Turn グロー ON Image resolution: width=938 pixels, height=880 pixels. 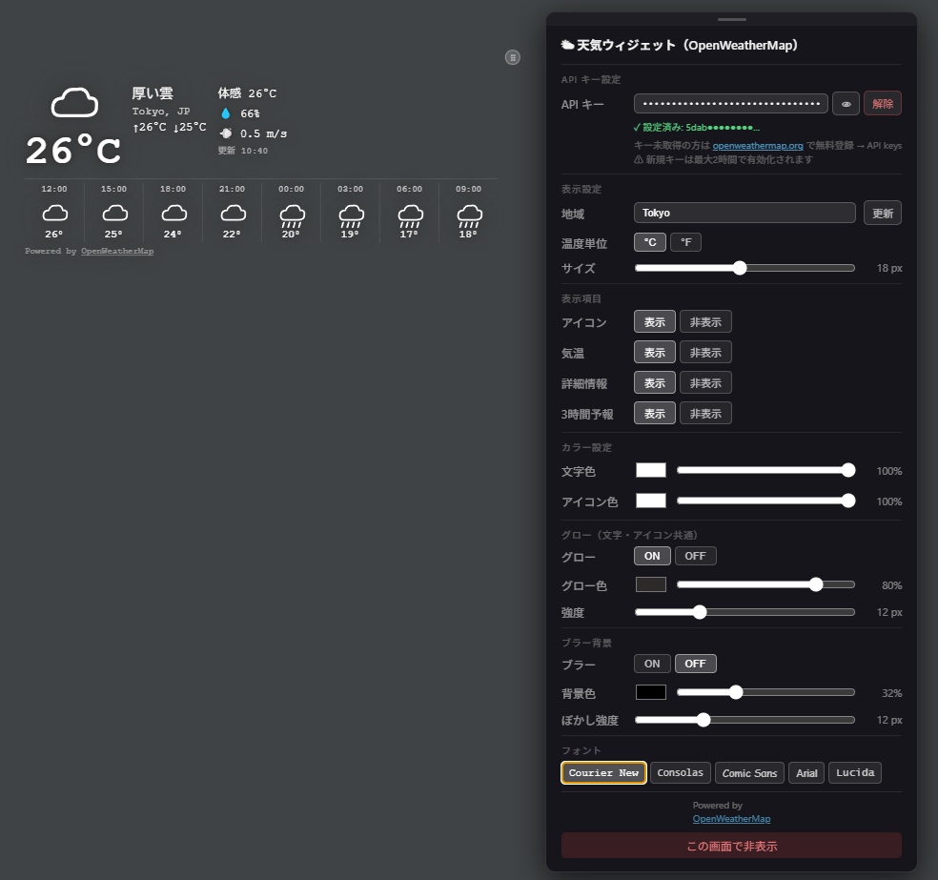(652, 556)
